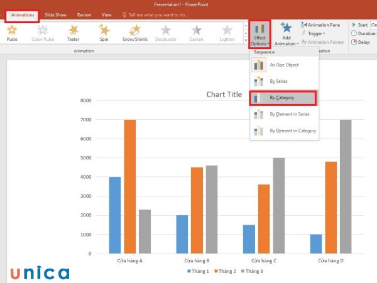Click the Chart Title text
This screenshot has height=283, width=377.
[224, 95]
